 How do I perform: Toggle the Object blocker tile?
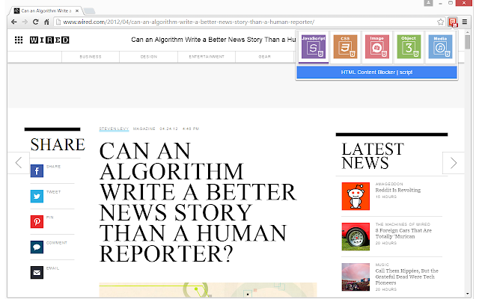(x=409, y=46)
